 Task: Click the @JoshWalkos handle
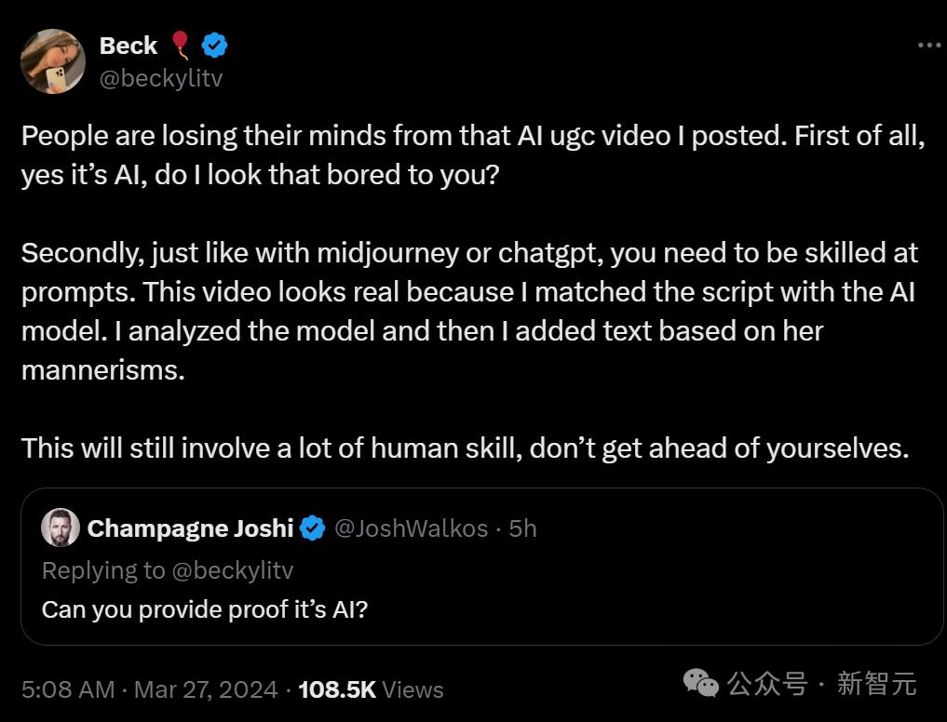click(411, 528)
